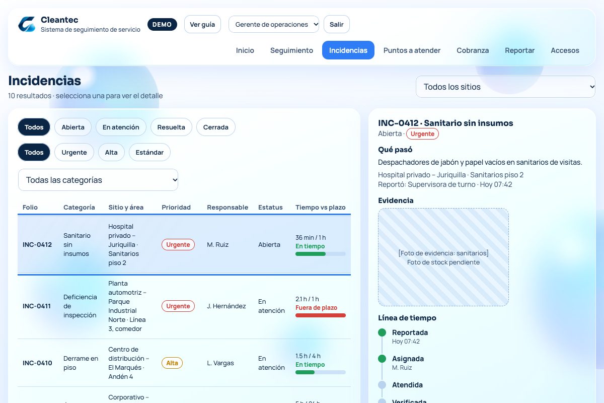Filter incidents by Estándar priority
Image resolution: width=604 pixels, height=403 pixels.
[x=149, y=152]
